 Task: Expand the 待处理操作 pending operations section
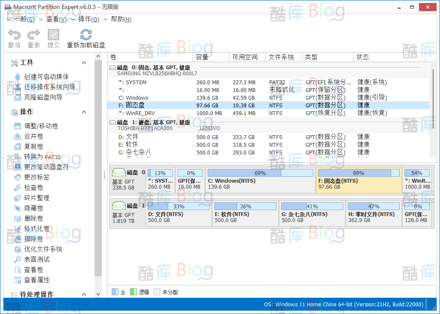(84, 294)
